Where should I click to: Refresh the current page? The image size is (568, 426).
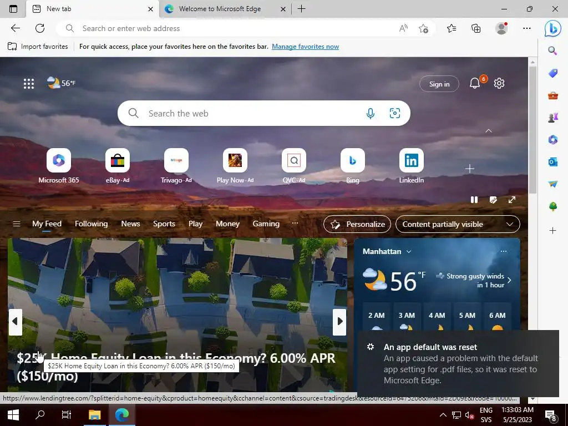(x=40, y=28)
